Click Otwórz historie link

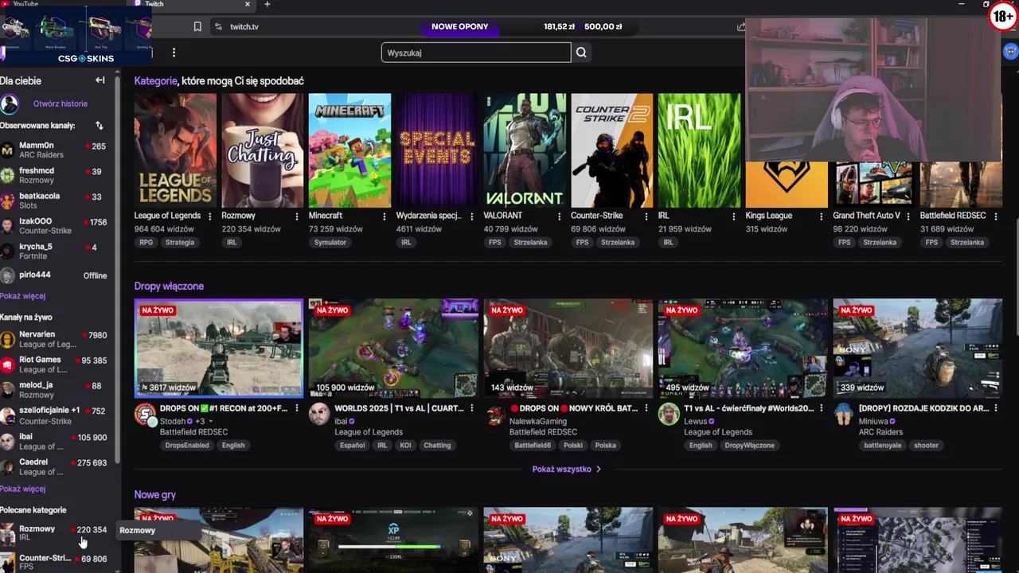click(x=61, y=103)
